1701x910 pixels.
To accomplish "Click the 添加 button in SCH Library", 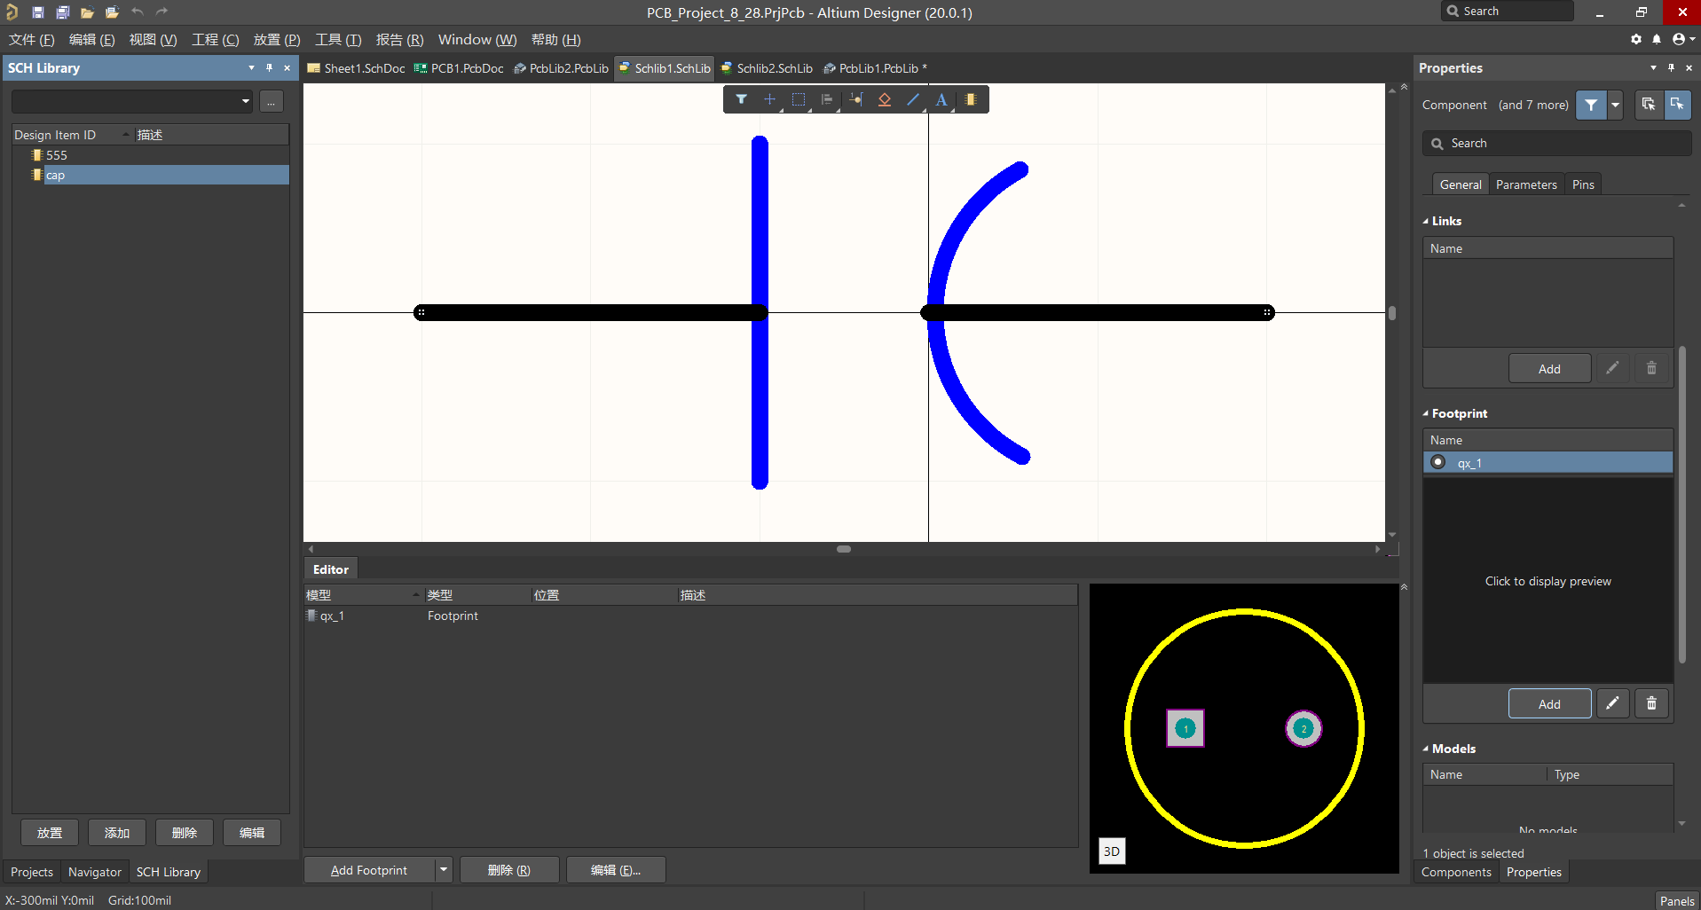I will (117, 833).
